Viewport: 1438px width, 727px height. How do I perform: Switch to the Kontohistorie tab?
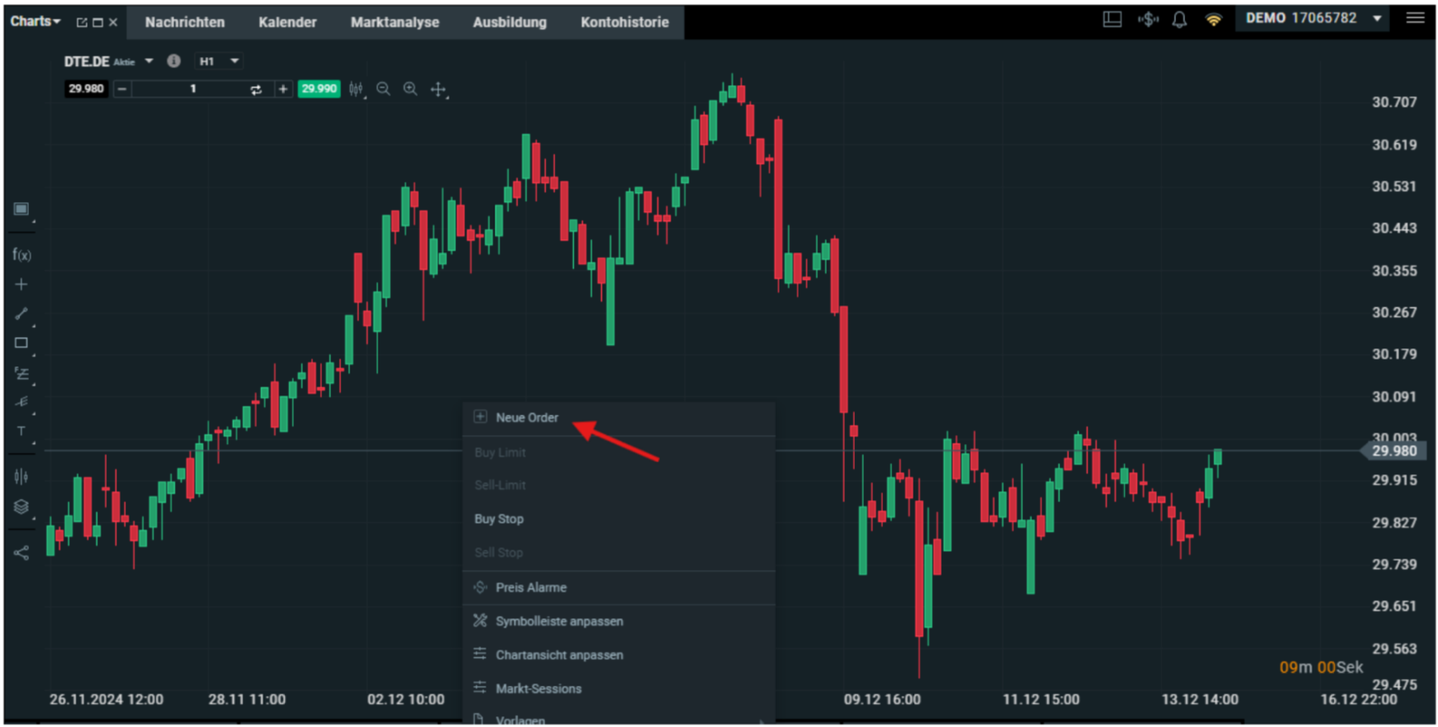pos(624,22)
